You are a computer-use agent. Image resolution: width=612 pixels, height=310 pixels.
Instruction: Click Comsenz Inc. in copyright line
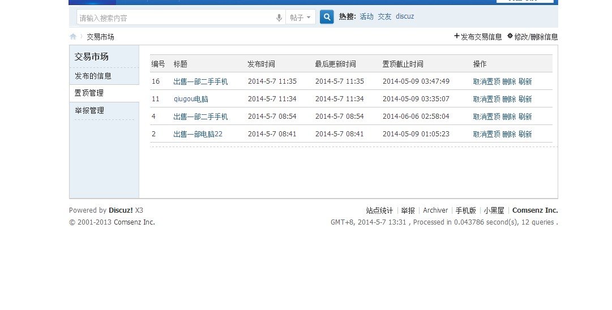point(134,222)
